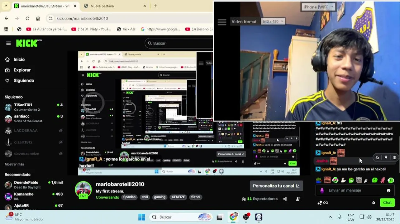400x224 pixels.
Task: Open Siguiendo in the Kick sidebar
Action: pyautogui.click(x=24, y=81)
